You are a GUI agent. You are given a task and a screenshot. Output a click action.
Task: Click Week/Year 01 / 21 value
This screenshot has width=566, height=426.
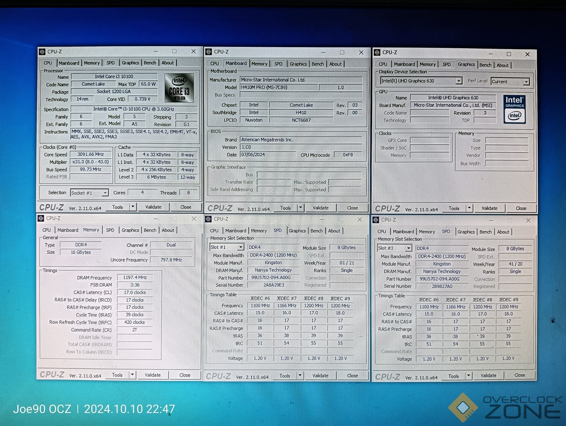coord(347,263)
